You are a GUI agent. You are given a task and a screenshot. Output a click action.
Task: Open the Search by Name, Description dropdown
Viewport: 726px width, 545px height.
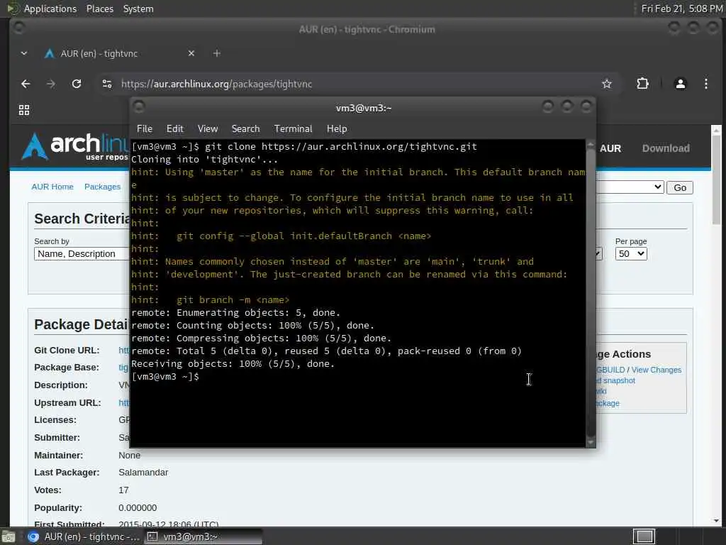tap(82, 254)
